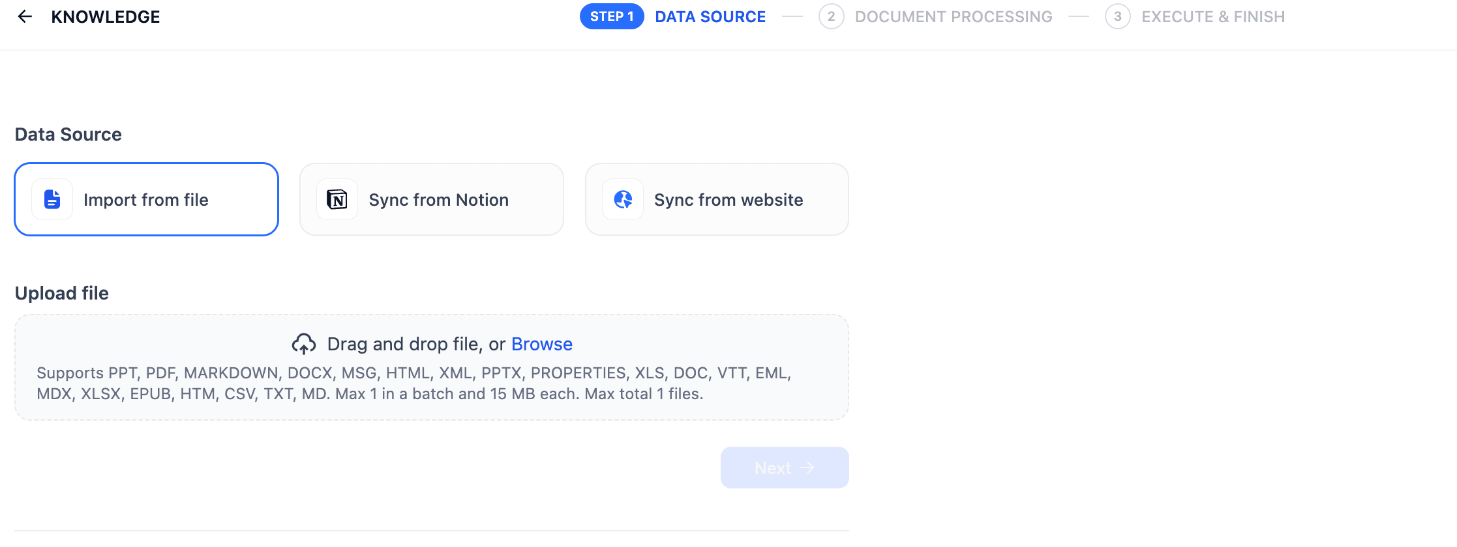Click the Drag and drop file text
The width and height of the screenshot is (1457, 547).
pyautogui.click(x=416, y=344)
